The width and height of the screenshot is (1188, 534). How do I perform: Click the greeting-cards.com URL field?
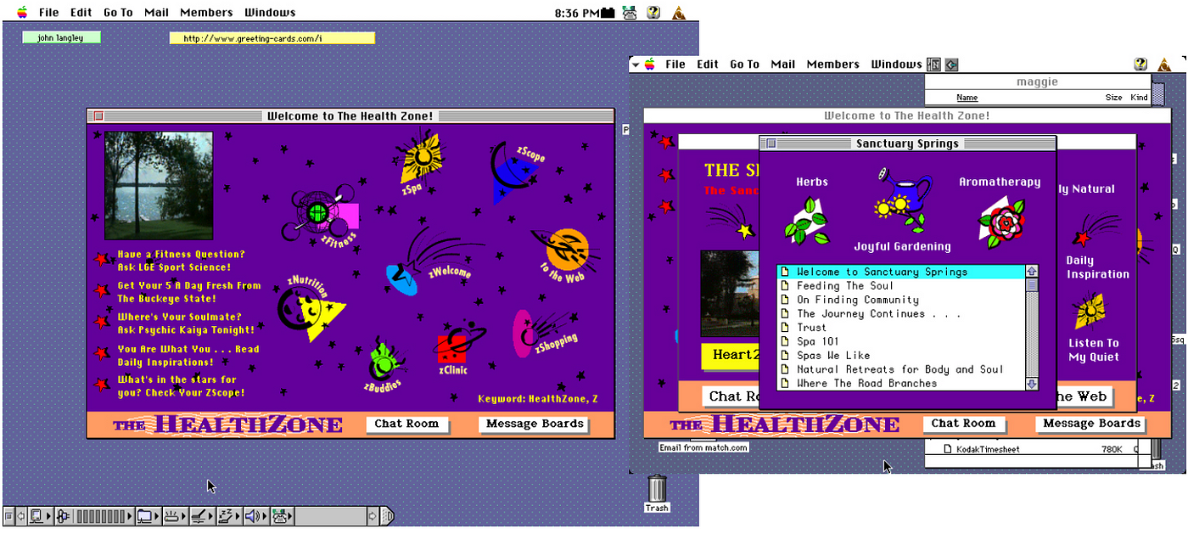pos(272,38)
